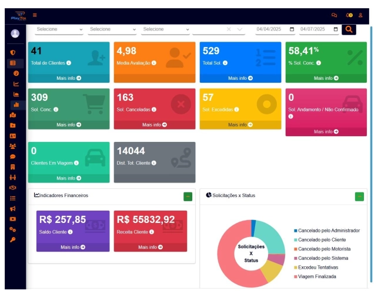
Task: Open the key icon in the sidebar
Action: tap(13, 239)
